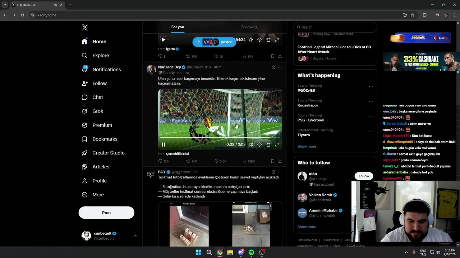The image size is (460, 258).
Task: Open settings gear on top video
Action: 259,40
